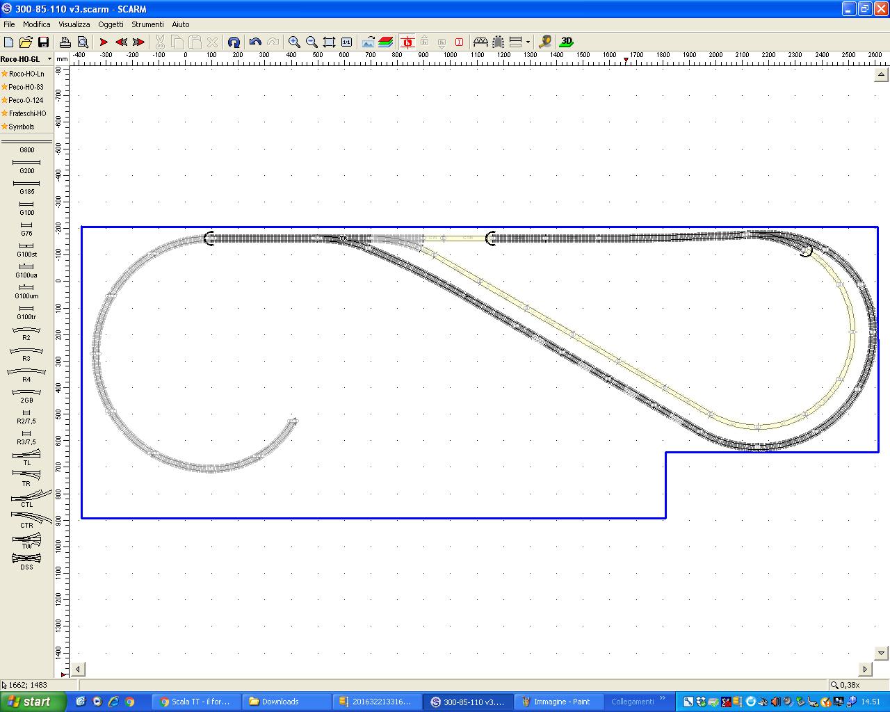This screenshot has height=712, width=890.
Task: Set zoom to 1:1 scale
Action: point(346,42)
